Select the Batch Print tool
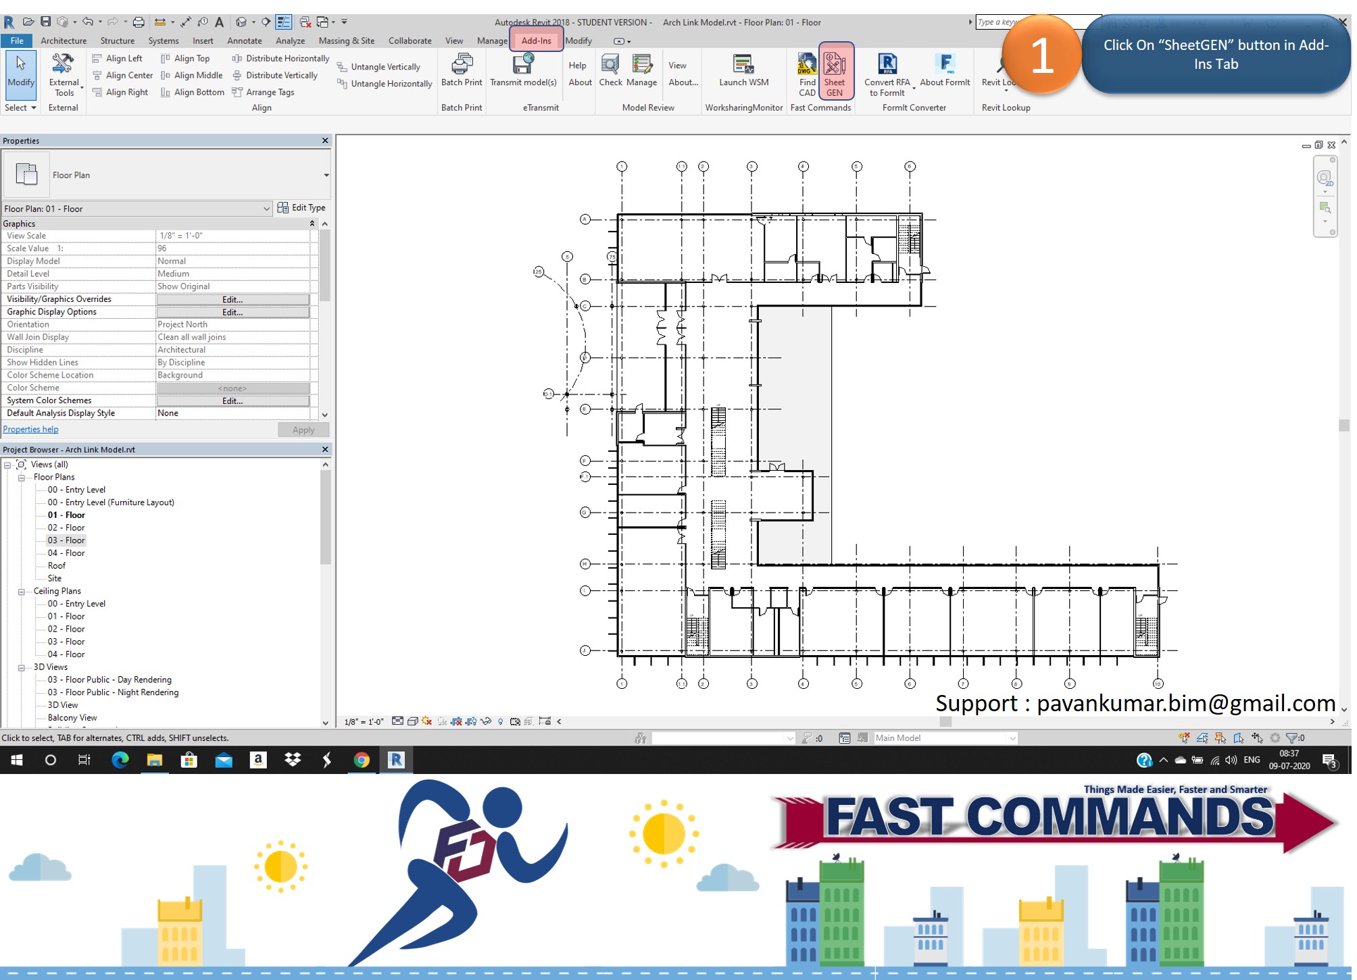This screenshot has width=1357, height=980. pos(461,71)
